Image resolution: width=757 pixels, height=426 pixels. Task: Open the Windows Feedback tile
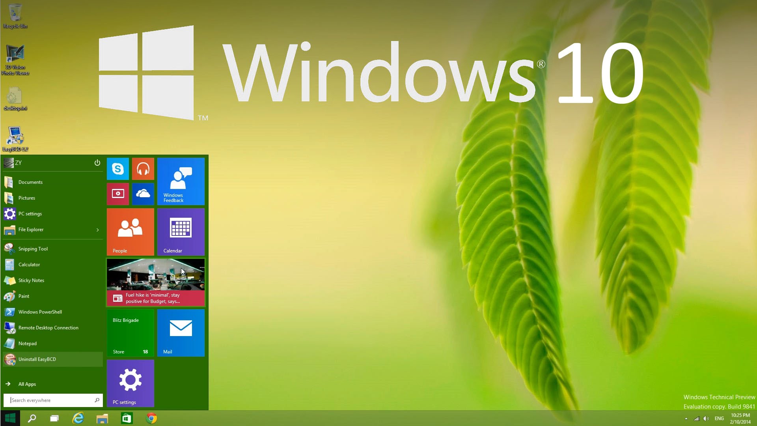click(181, 181)
